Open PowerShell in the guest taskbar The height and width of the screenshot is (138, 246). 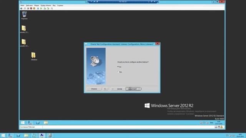(38, 123)
